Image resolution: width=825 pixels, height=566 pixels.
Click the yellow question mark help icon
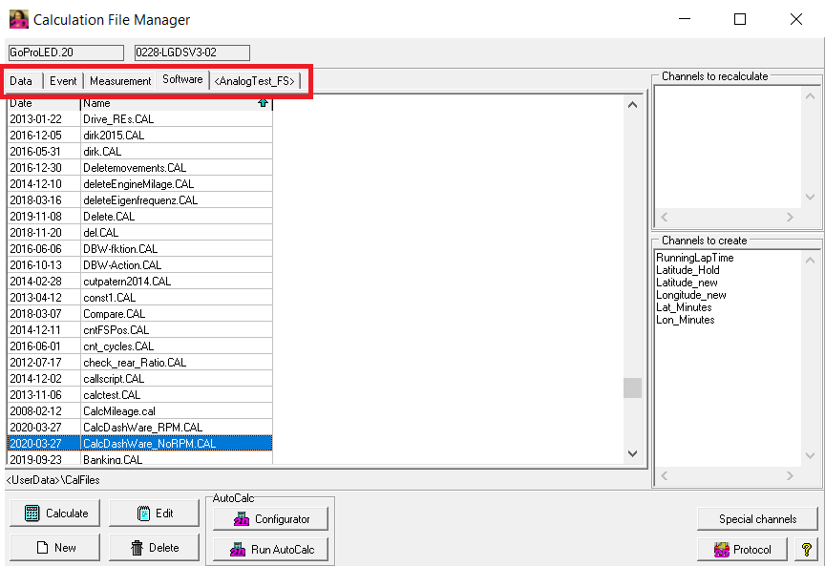[807, 549]
